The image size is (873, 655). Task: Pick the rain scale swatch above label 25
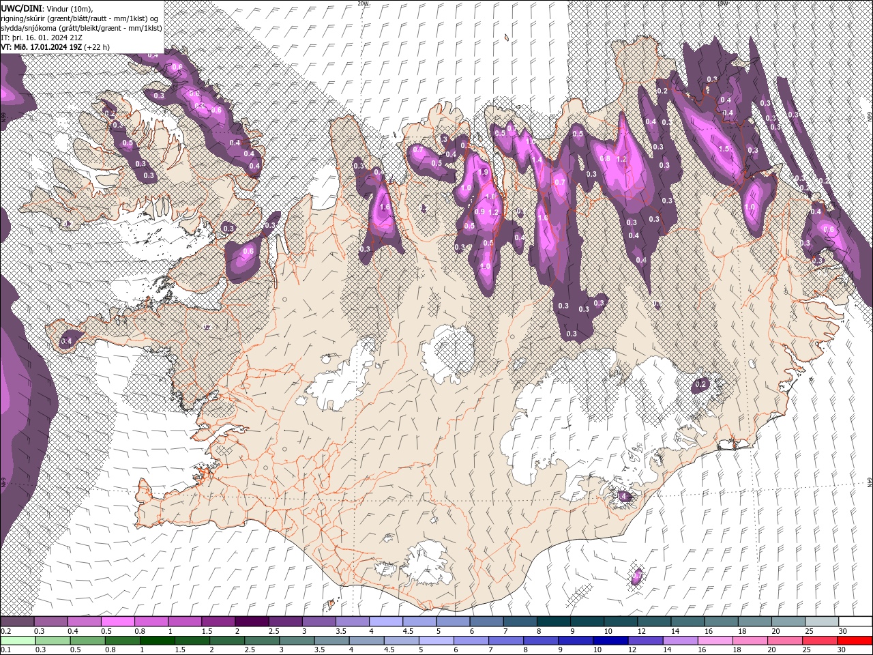[x=821, y=641]
